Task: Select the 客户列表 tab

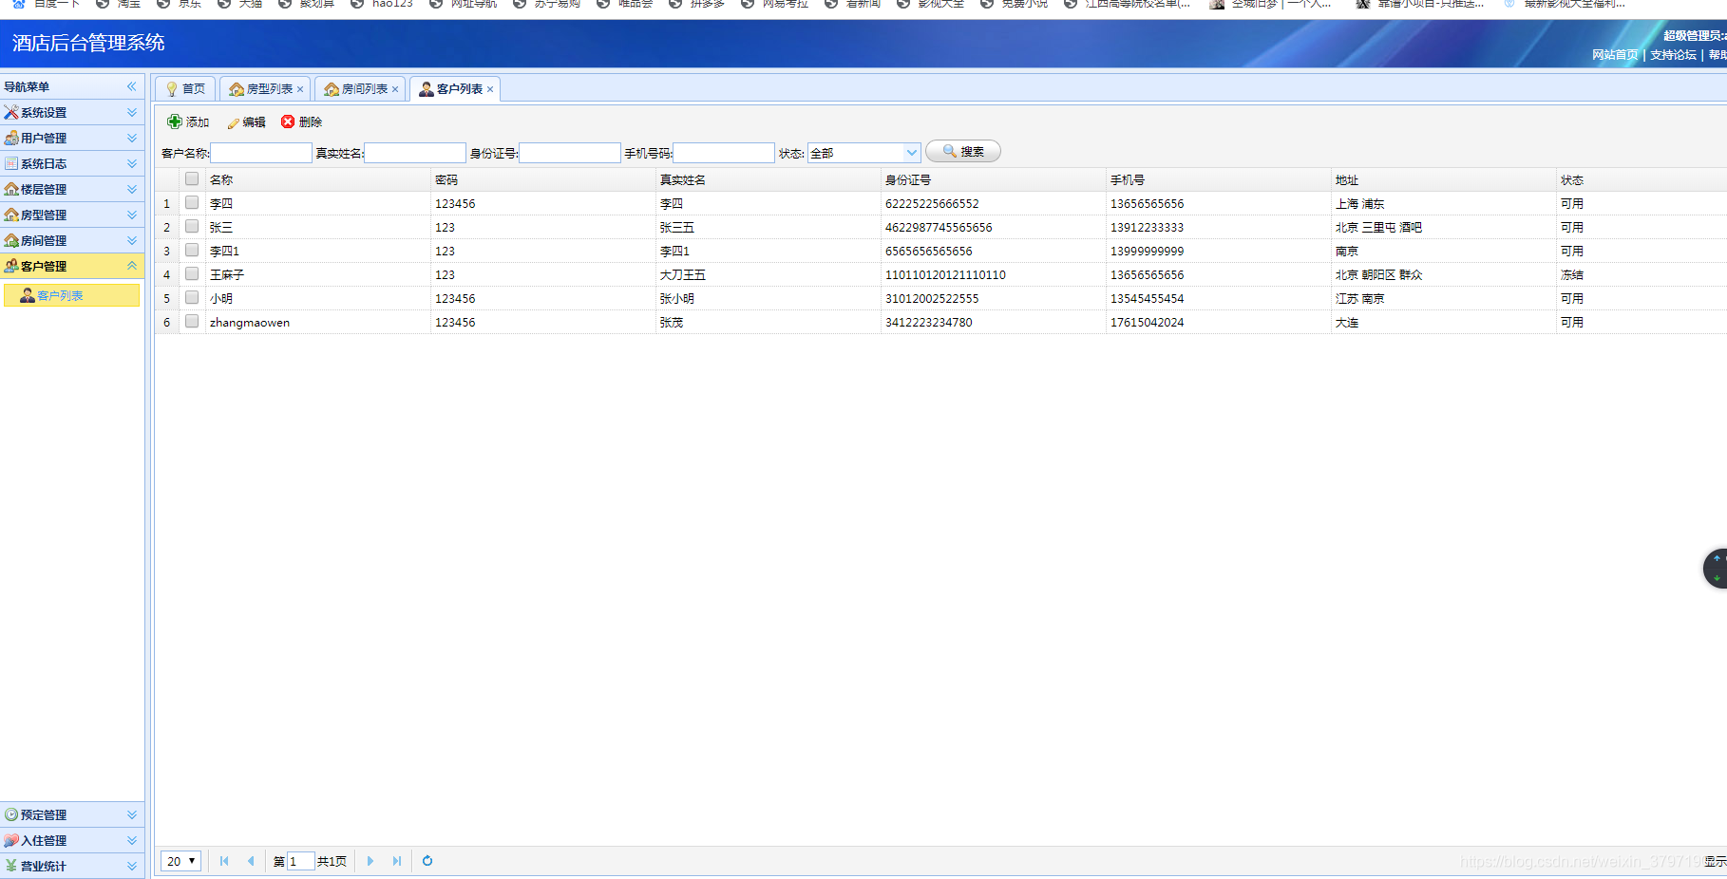Action: click(x=455, y=89)
